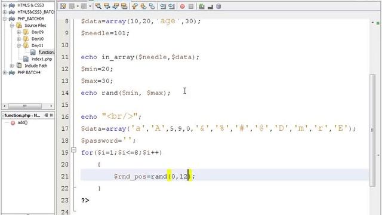This screenshot has height=215, width=382.
Task: Stop macro recording with the square icon
Action: 191,7
